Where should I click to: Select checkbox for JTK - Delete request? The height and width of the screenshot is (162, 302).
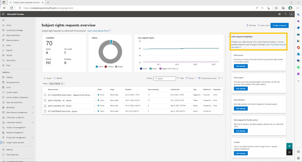point(45,106)
